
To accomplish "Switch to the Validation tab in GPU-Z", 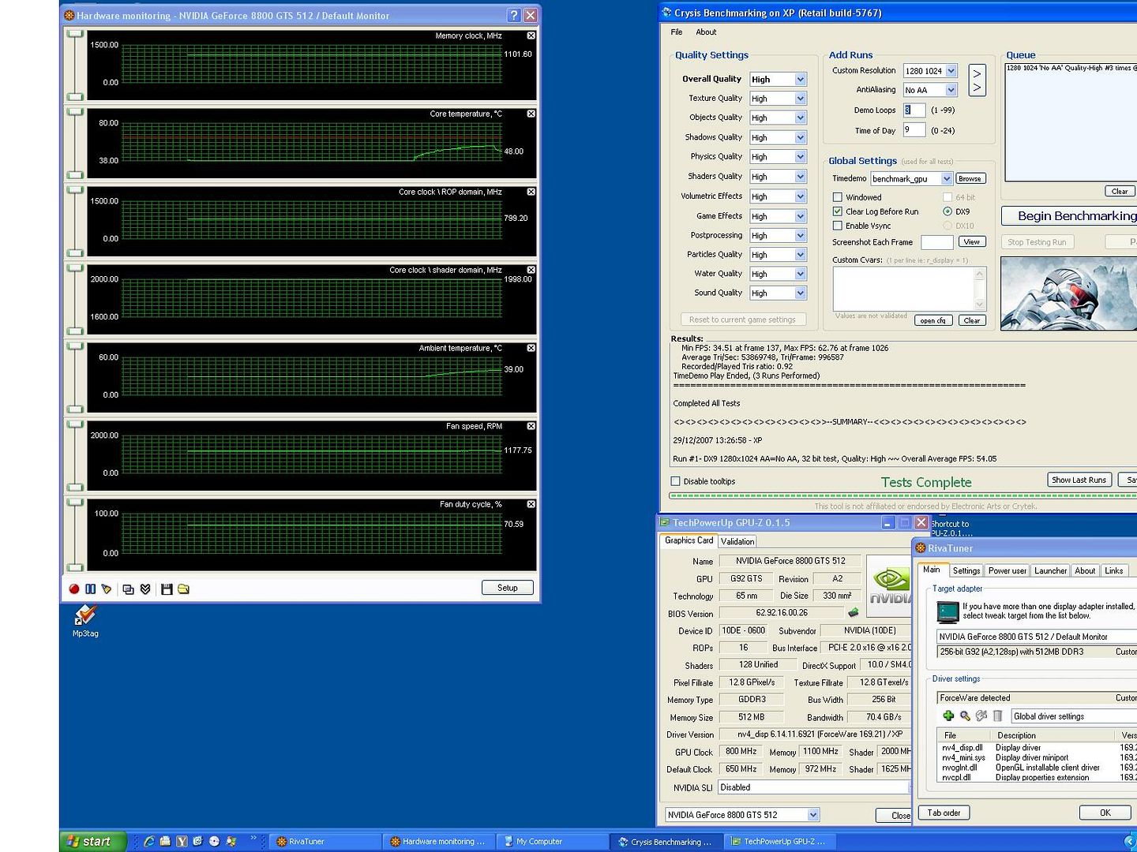I will [737, 541].
